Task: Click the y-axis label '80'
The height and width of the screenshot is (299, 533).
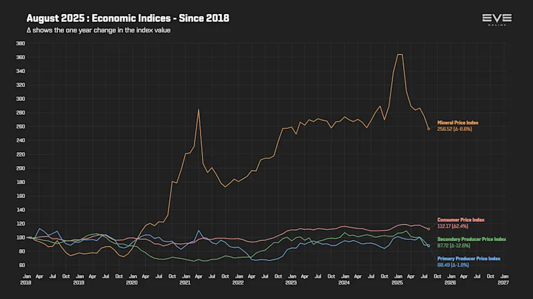Action: point(22,252)
